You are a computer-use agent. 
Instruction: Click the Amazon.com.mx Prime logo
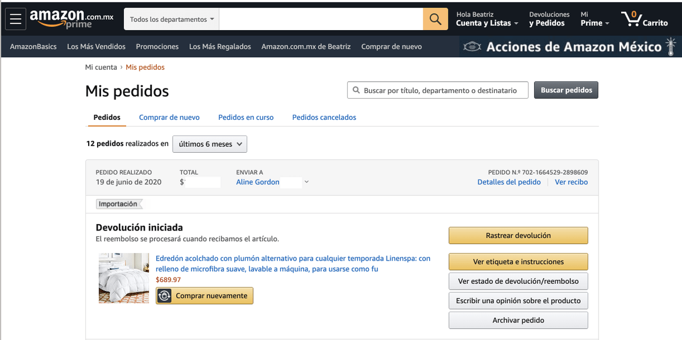click(72, 19)
